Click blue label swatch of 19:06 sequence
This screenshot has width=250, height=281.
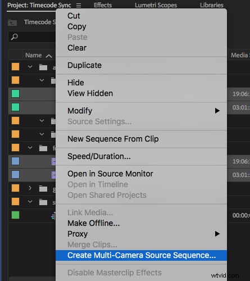tap(15, 161)
